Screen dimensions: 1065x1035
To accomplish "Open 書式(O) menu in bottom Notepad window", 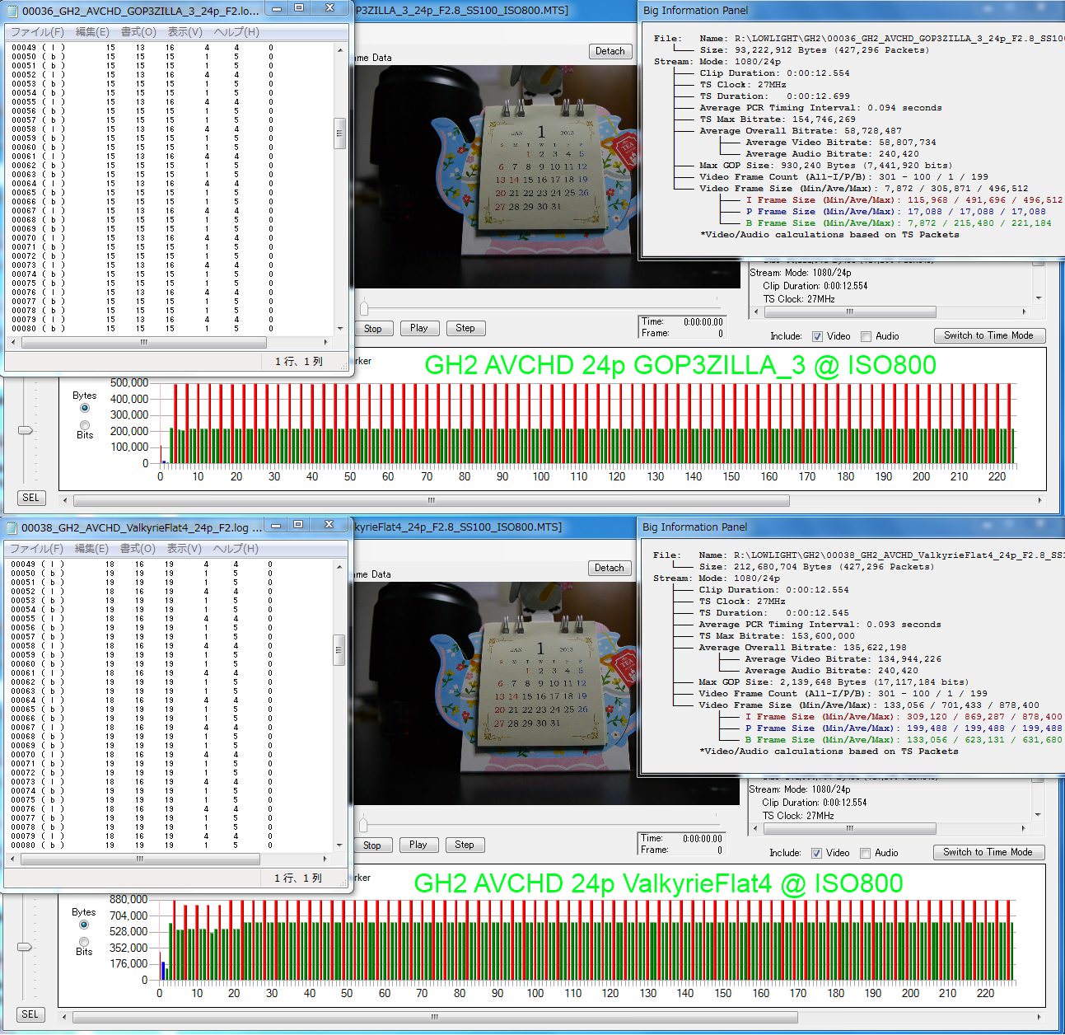I will (138, 549).
